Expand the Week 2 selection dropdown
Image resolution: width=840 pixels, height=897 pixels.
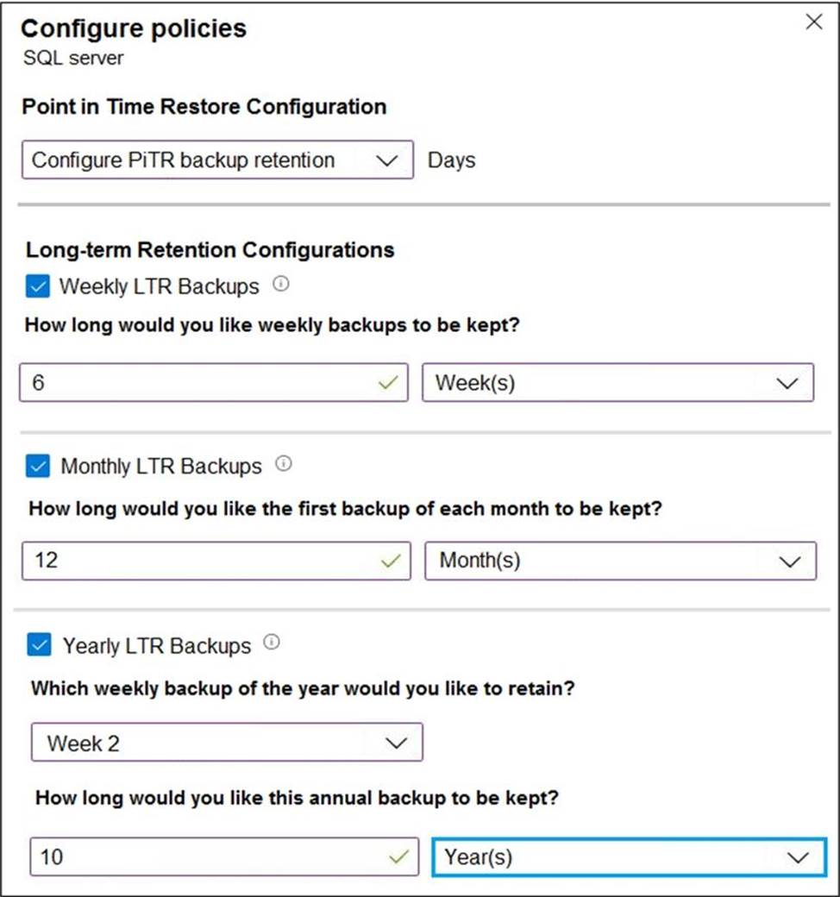click(x=226, y=743)
